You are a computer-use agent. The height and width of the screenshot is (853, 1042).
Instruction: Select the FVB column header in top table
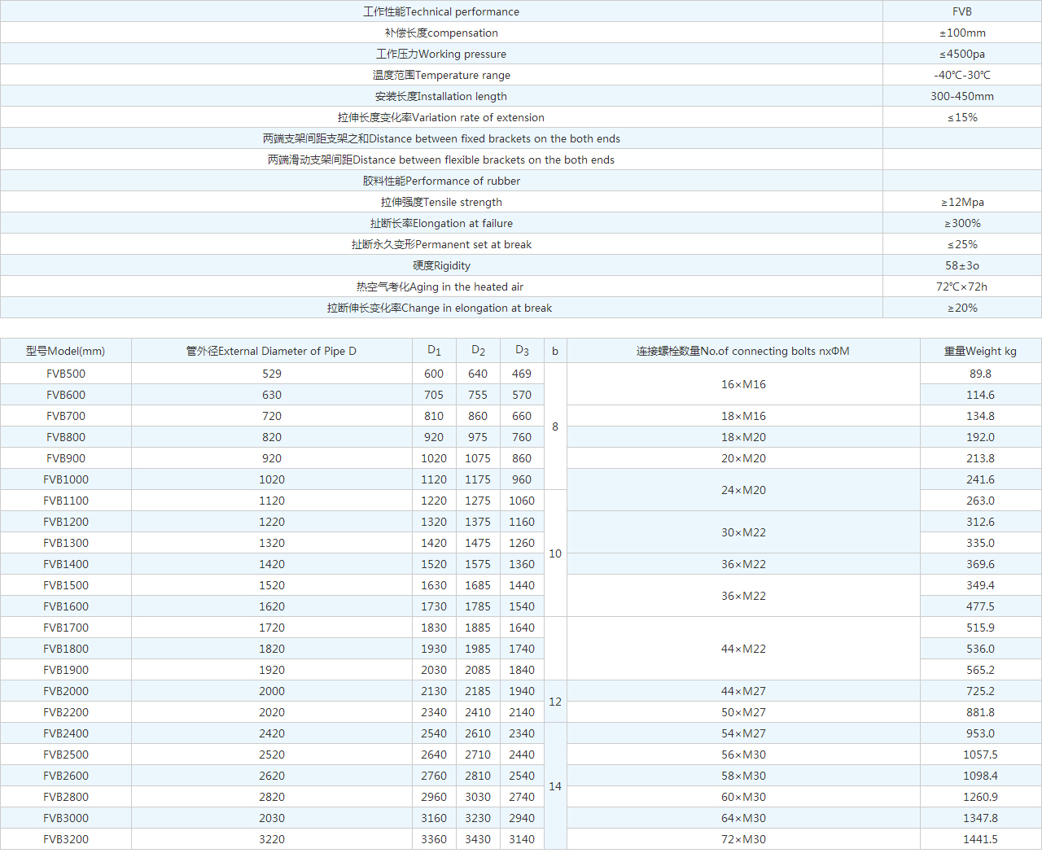click(x=961, y=11)
